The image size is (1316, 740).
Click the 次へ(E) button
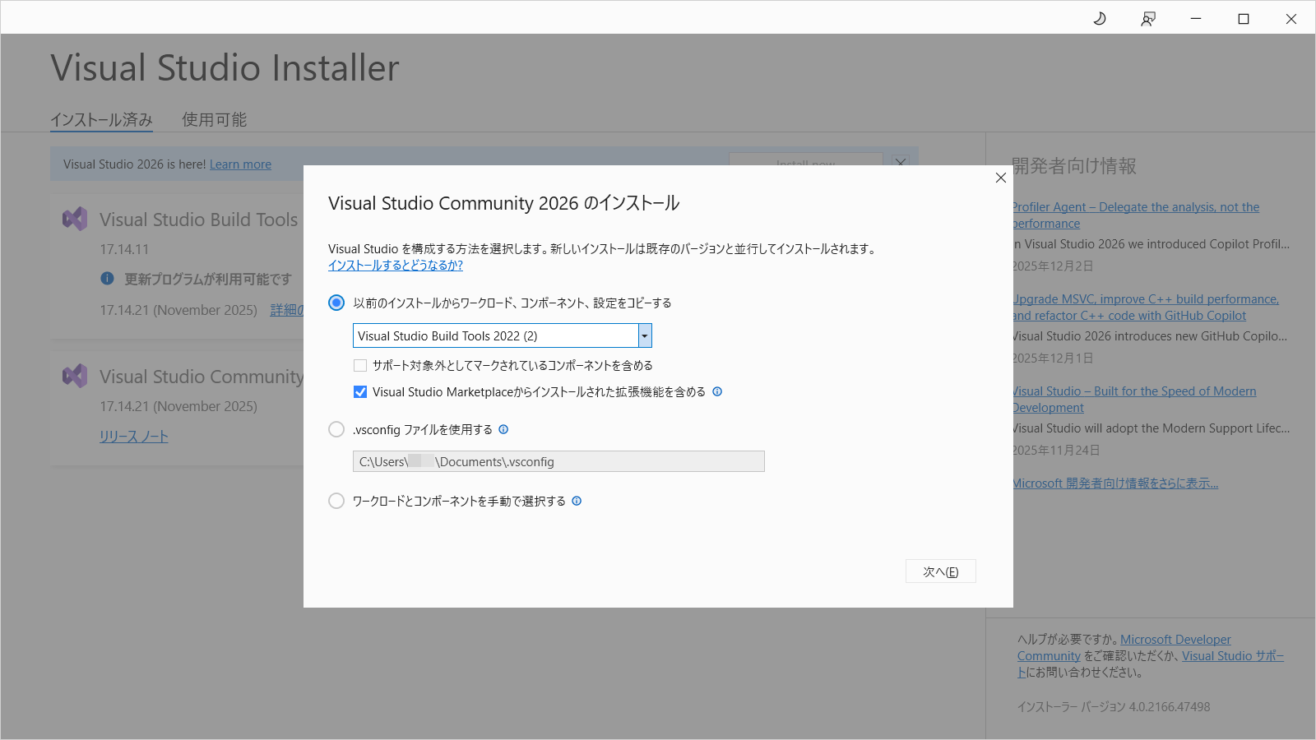pyautogui.click(x=940, y=571)
